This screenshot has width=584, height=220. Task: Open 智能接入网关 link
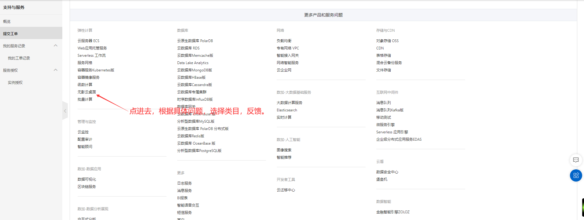pos(288,55)
